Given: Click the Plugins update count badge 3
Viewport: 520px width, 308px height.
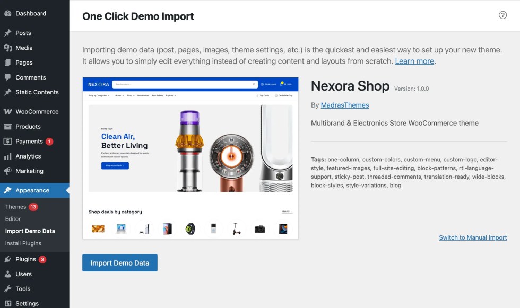Looking at the screenshot, I should tap(42, 259).
